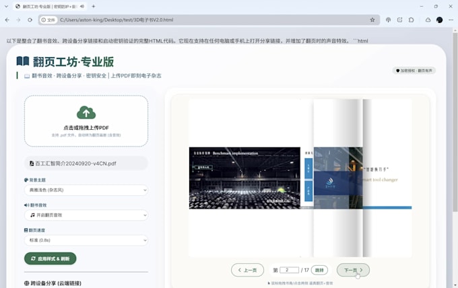Image resolution: width=458 pixels, height=288 pixels.
Task: Open the 翻书音效 sound dropdown
Action: [x=86, y=215]
